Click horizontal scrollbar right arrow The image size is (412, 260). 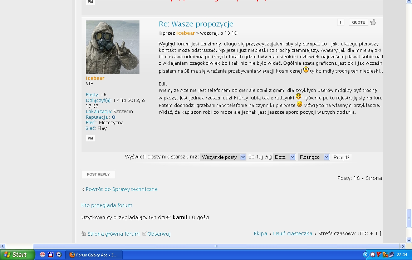pos(403,246)
